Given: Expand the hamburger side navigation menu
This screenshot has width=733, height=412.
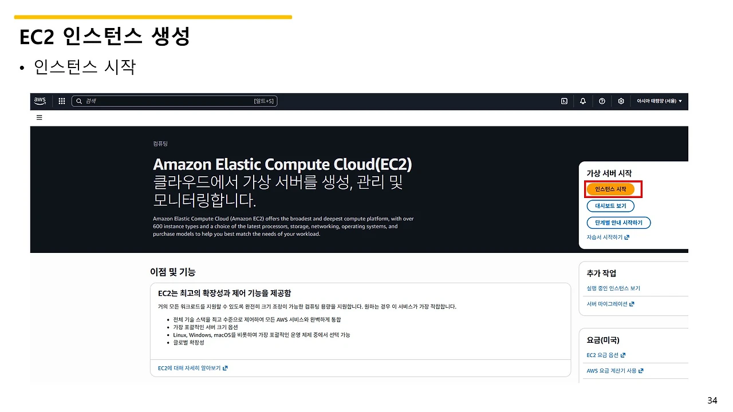Looking at the screenshot, I should (40, 117).
